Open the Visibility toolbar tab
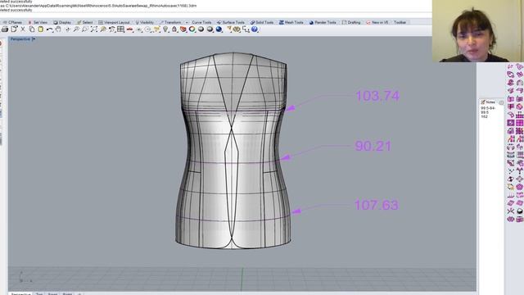This screenshot has width=524, height=295. point(144,22)
